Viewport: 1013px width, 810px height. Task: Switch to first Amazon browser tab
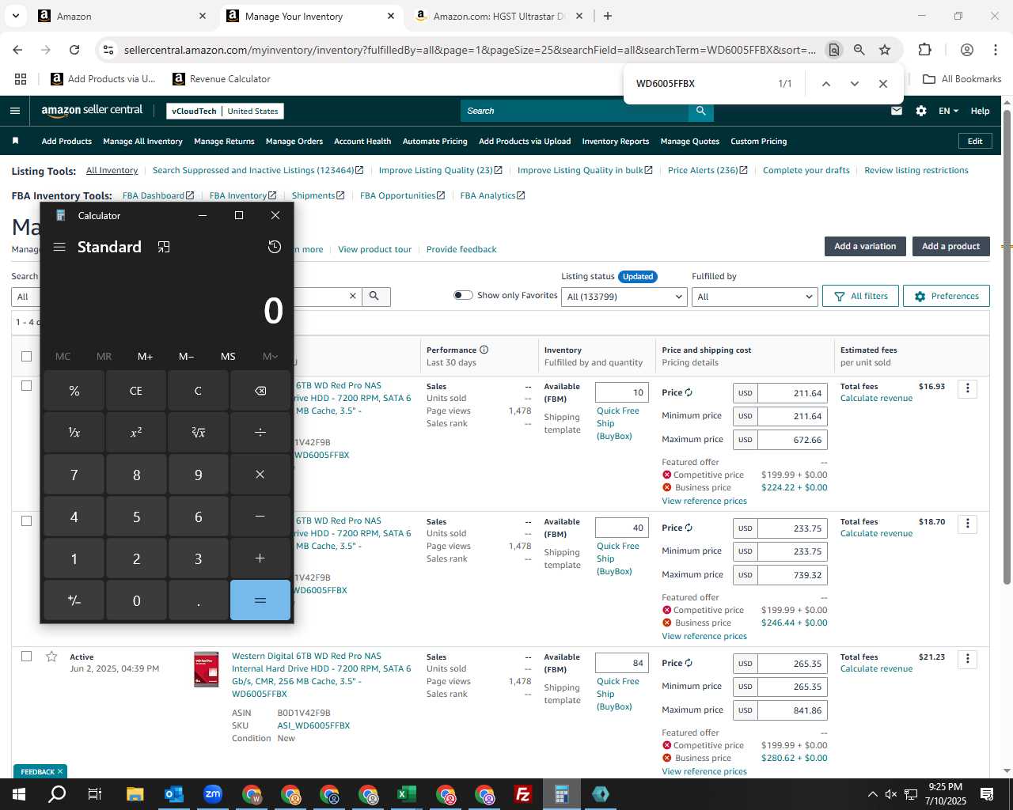pyautogui.click(x=120, y=16)
